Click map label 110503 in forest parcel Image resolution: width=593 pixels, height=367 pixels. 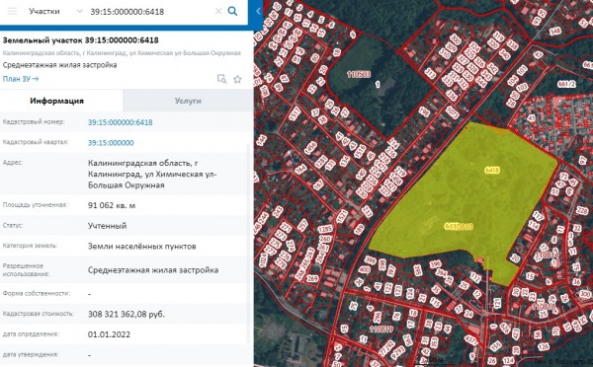tap(359, 74)
